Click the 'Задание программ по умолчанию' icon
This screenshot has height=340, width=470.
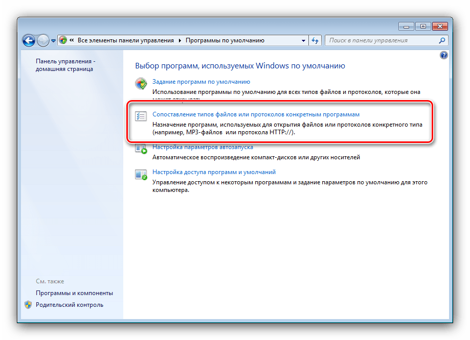click(x=141, y=84)
